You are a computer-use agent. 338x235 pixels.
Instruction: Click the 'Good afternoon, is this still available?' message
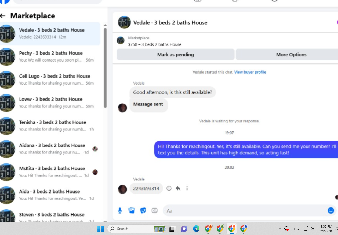point(173,92)
